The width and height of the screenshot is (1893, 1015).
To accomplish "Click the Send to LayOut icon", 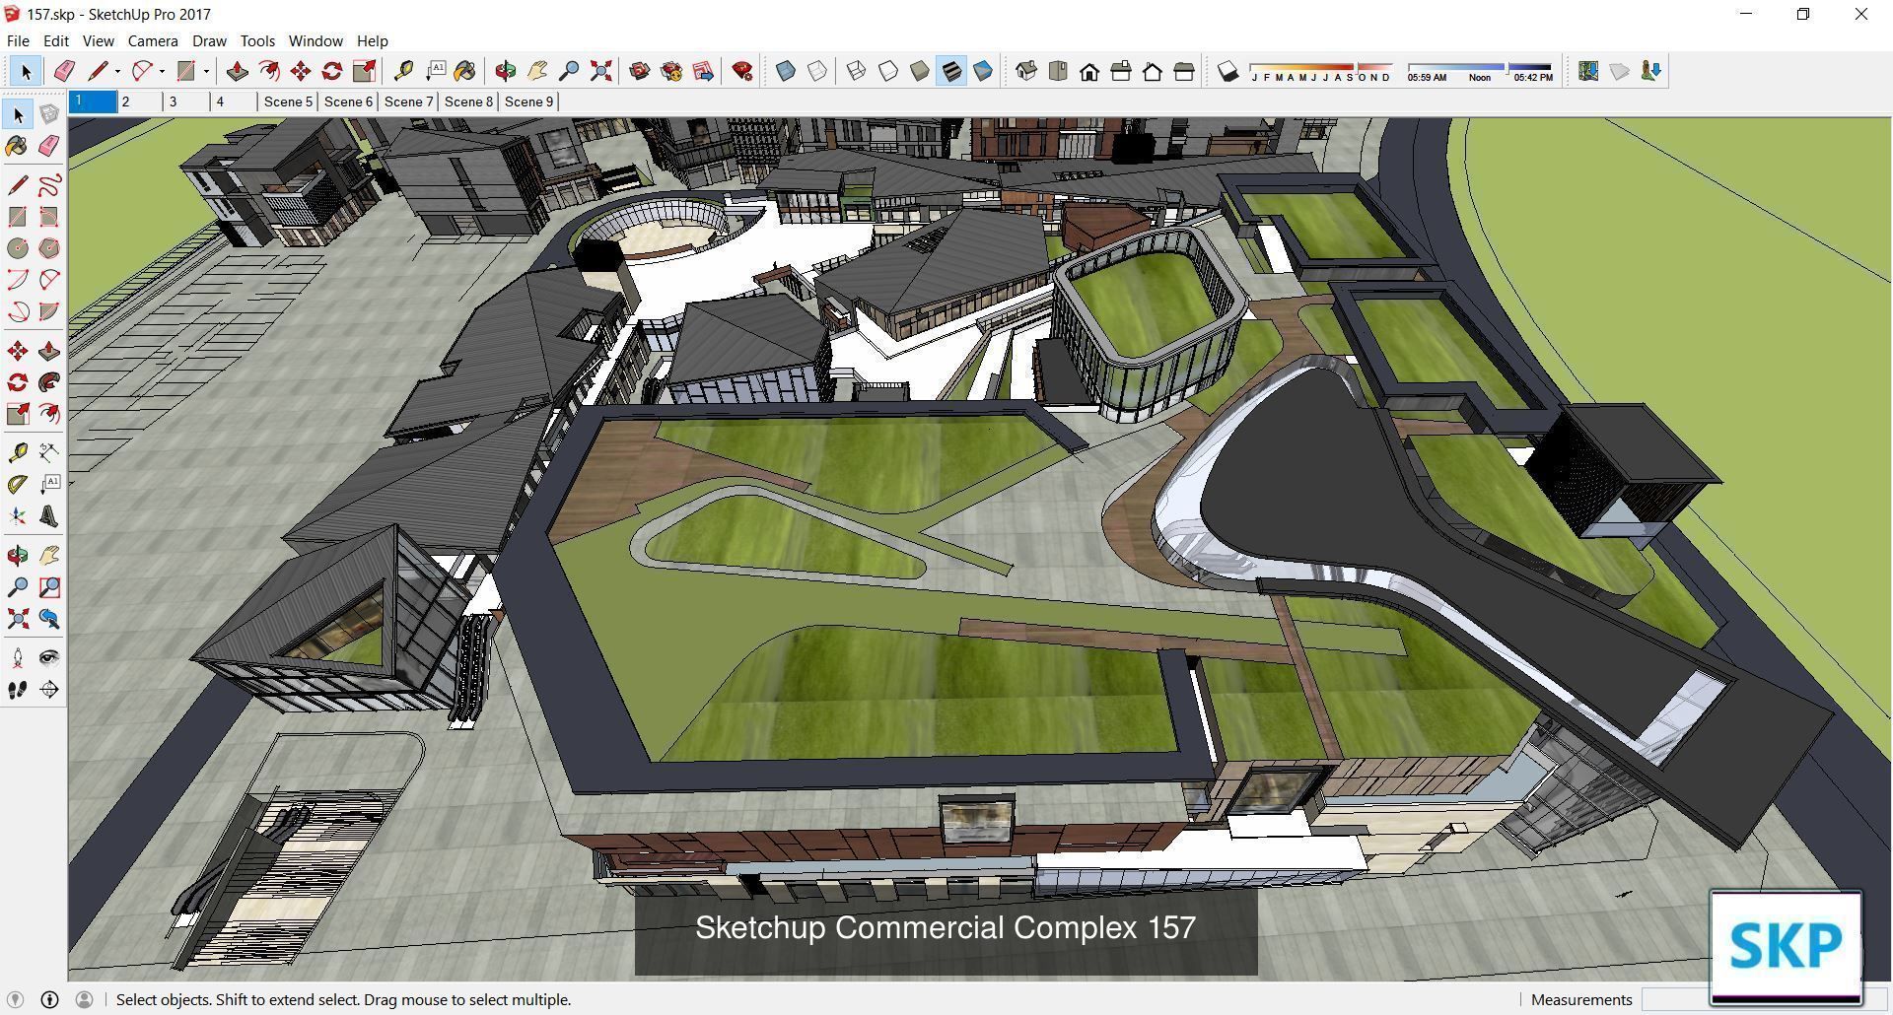I will point(703,71).
